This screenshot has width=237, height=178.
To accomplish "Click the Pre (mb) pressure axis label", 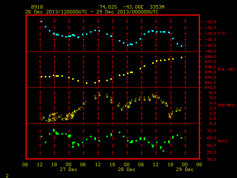I will (x=226, y=69).
